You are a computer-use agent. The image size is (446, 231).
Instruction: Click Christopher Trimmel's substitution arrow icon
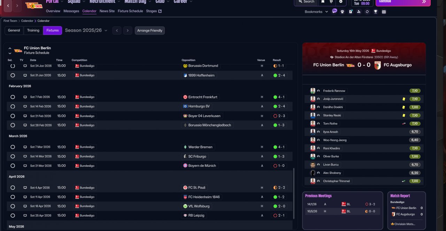point(403,181)
